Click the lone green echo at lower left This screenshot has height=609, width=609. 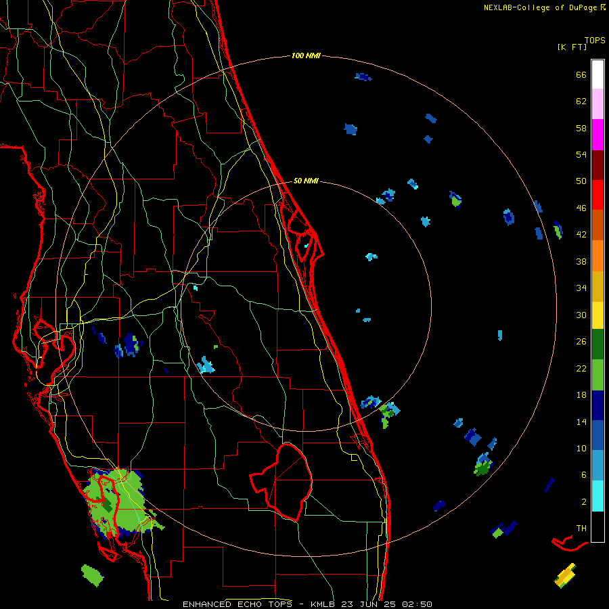point(93,576)
